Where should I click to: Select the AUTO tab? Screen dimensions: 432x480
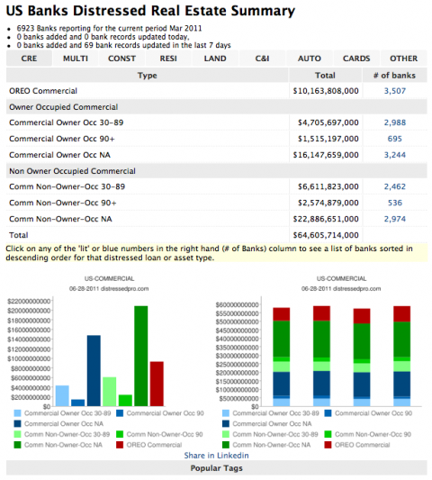[310, 59]
